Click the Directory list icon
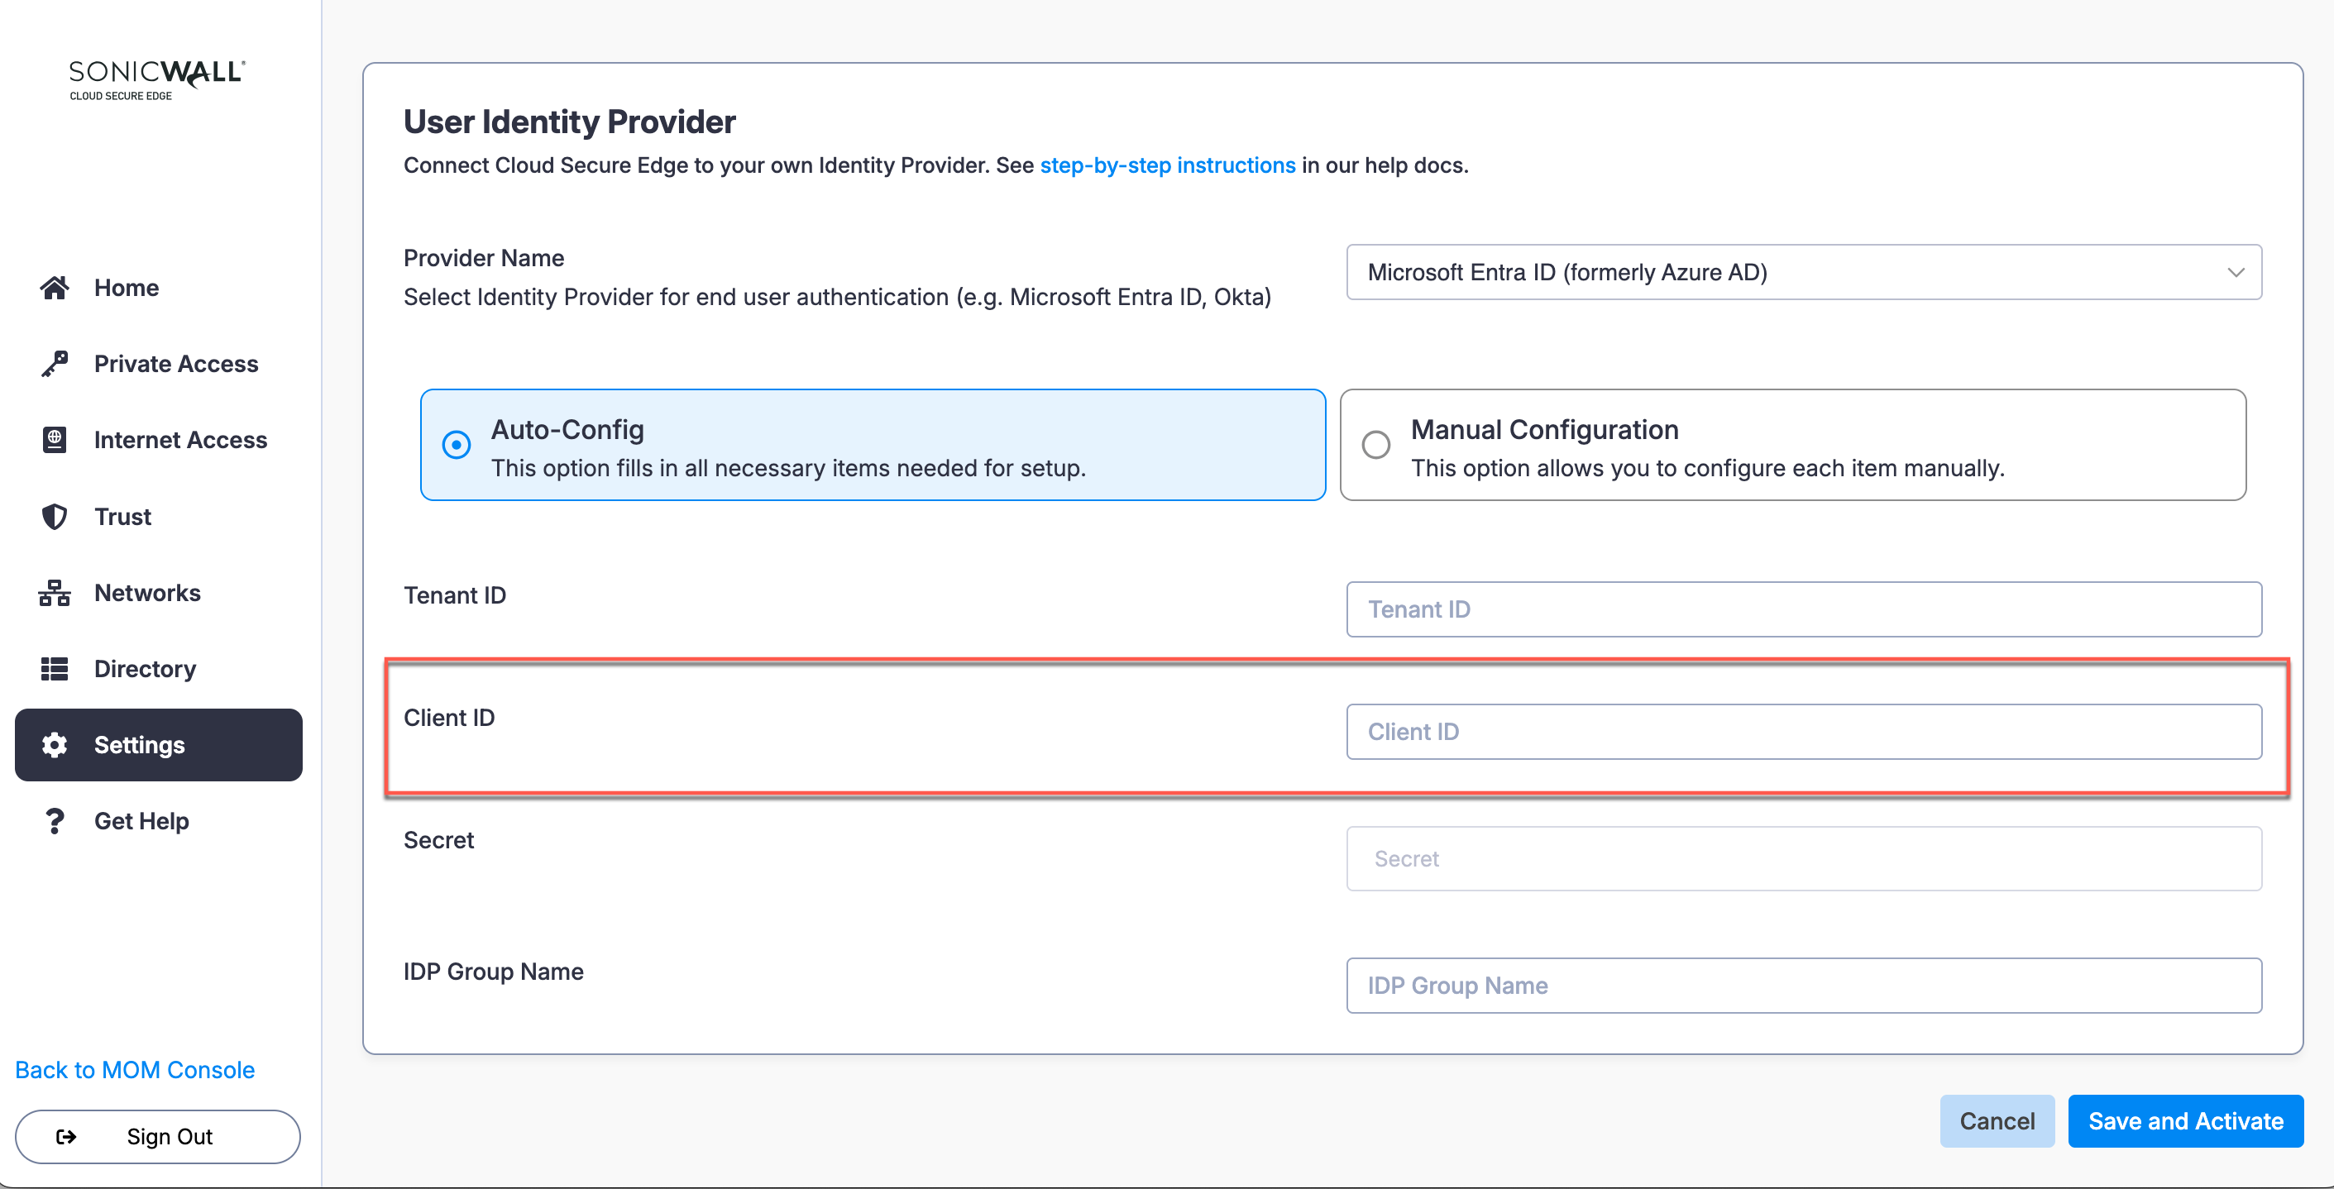The width and height of the screenshot is (2334, 1189). (55, 669)
